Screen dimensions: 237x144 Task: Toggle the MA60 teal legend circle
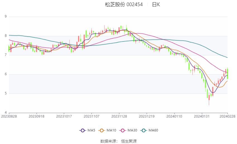point(144,130)
